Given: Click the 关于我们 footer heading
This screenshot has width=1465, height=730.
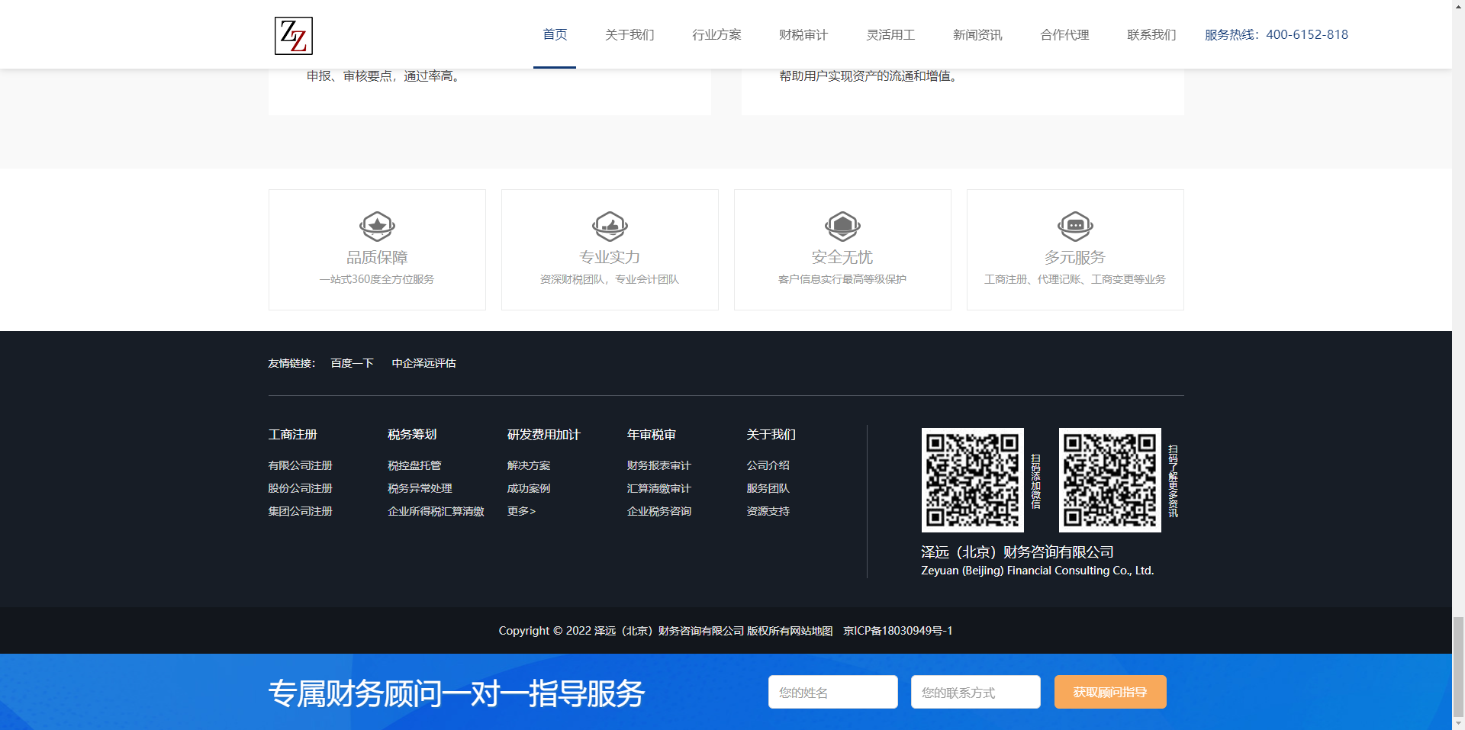Looking at the screenshot, I should click(771, 435).
